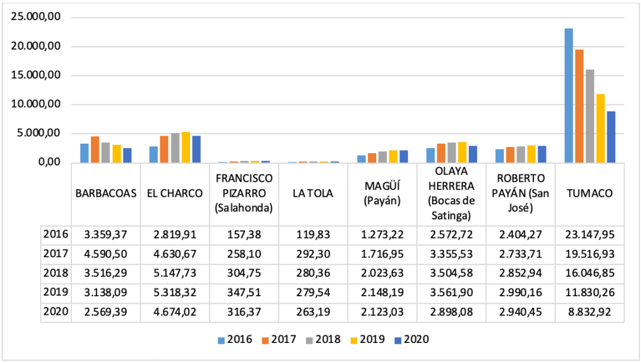641x363 pixels.
Task: Click the 2016 light blue legend swatch
Action: [x=222, y=340]
